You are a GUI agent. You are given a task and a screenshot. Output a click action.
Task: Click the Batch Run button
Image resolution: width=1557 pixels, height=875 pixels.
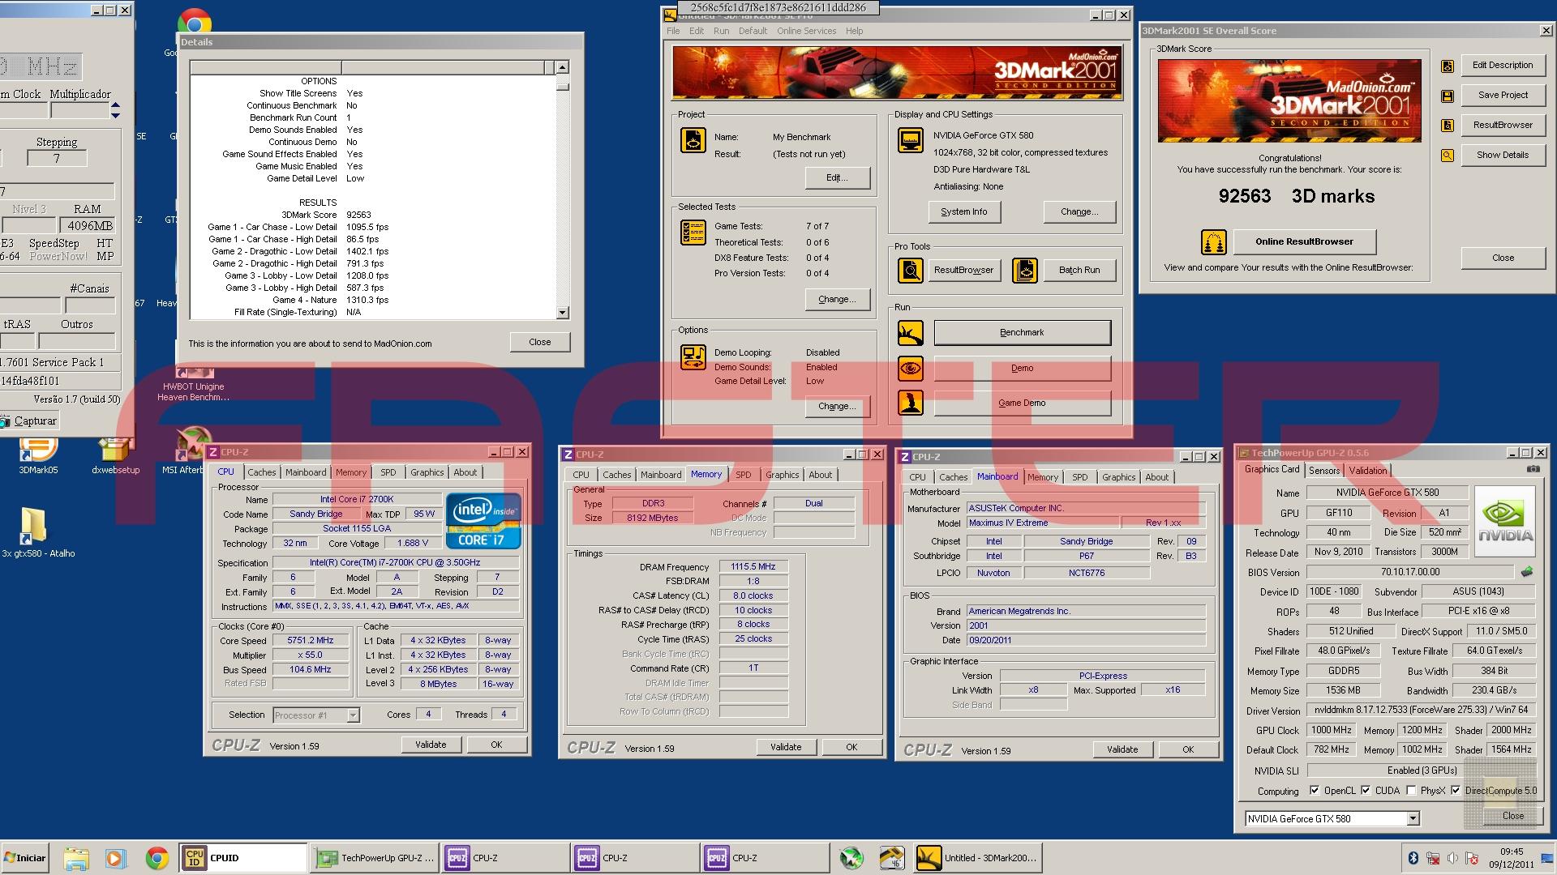pos(1079,271)
